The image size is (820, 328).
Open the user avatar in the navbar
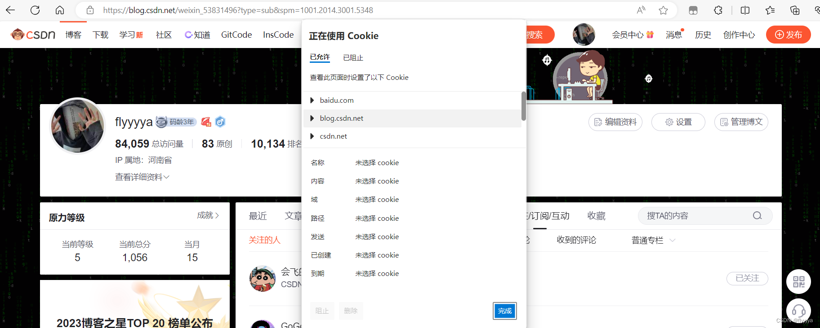pos(584,35)
